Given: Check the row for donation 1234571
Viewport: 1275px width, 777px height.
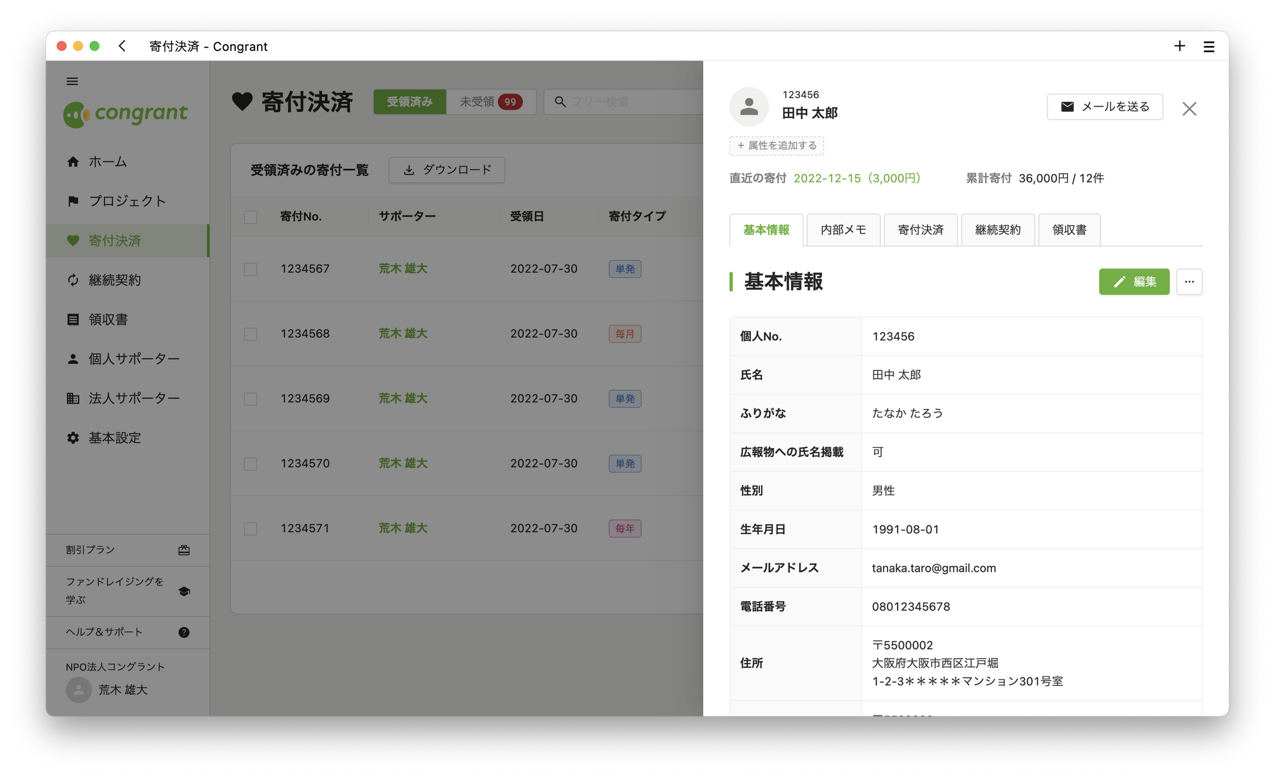Looking at the screenshot, I should click(x=251, y=529).
